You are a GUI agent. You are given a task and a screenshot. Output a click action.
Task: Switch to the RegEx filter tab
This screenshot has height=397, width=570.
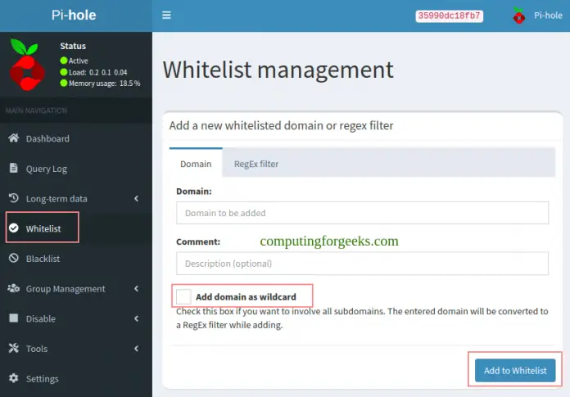coord(256,164)
